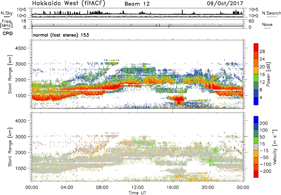The image size is (281, 195).
Task: Click the '12:00' time tick label
Action: point(137,187)
